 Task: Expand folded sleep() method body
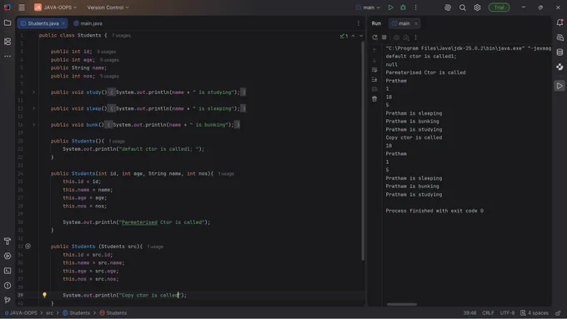(34, 108)
